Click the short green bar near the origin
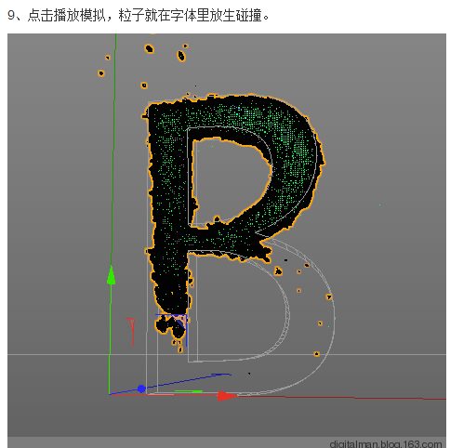 click(x=189, y=391)
